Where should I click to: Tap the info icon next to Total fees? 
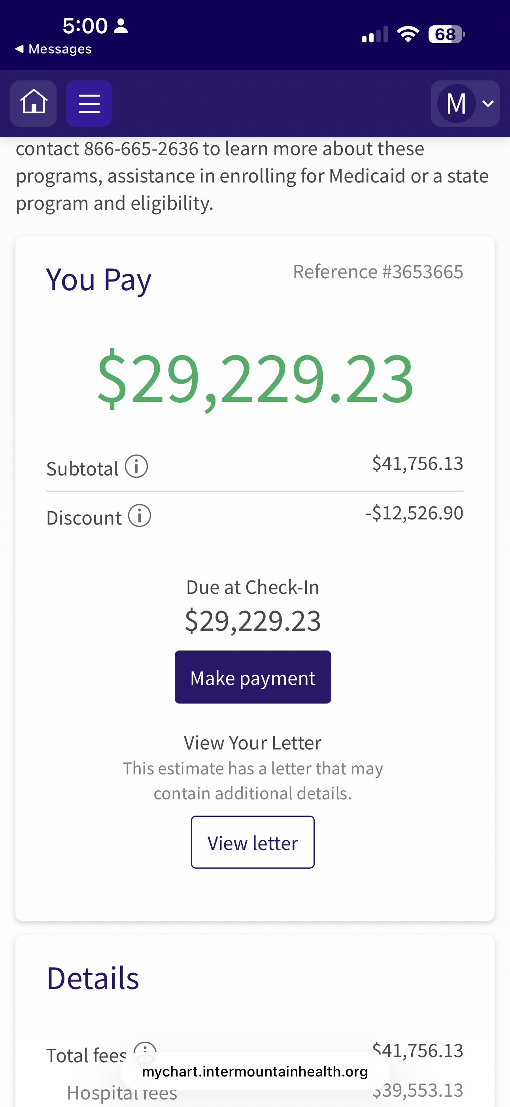pos(145,1048)
